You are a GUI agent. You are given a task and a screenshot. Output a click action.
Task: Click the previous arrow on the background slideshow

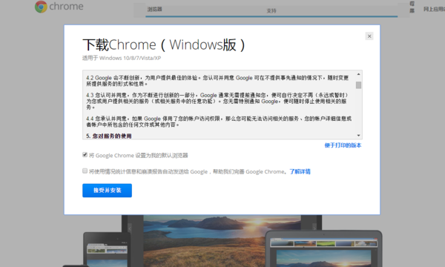point(130,228)
